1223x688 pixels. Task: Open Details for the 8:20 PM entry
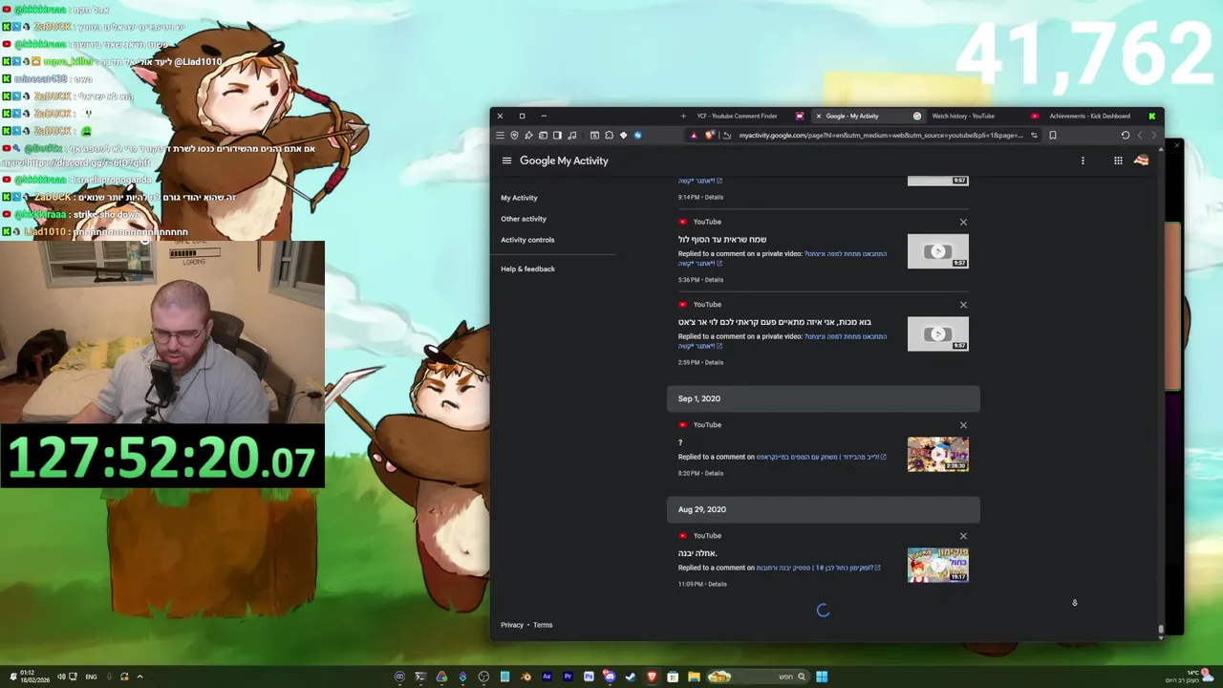pyautogui.click(x=714, y=473)
